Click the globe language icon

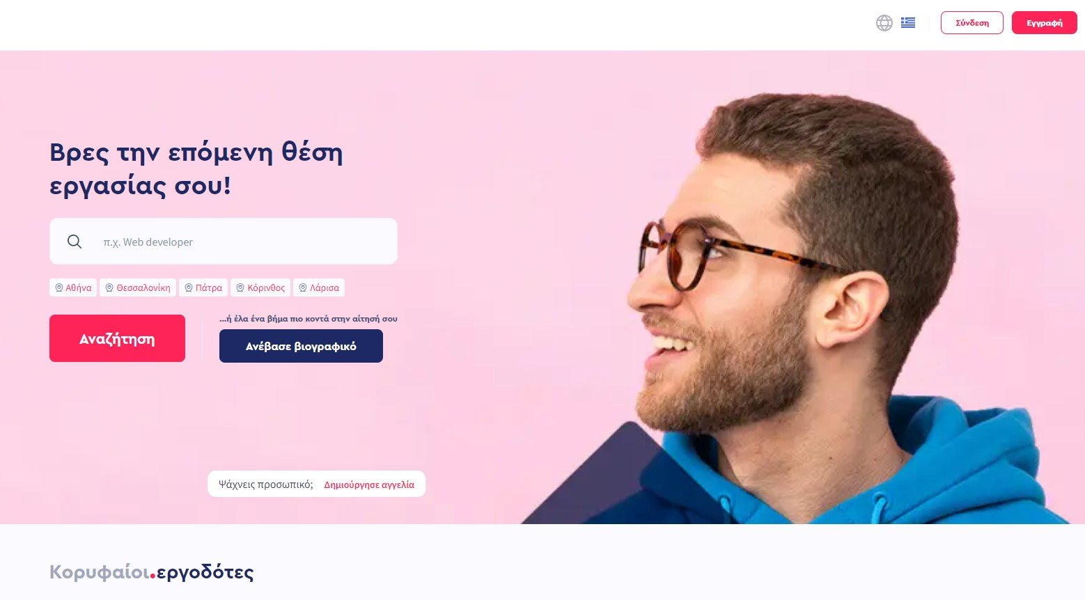pos(884,23)
